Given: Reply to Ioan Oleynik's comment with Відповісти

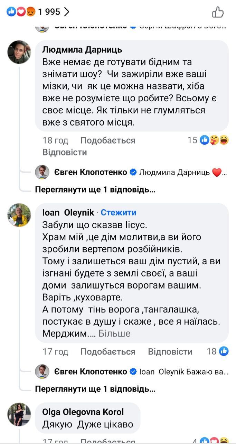Looking at the screenshot, I should pos(170,352).
